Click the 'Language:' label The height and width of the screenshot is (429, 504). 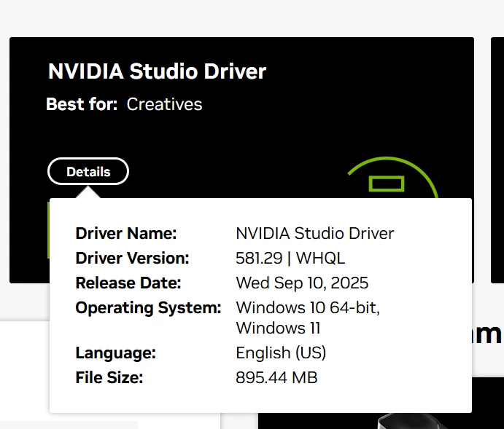click(115, 353)
